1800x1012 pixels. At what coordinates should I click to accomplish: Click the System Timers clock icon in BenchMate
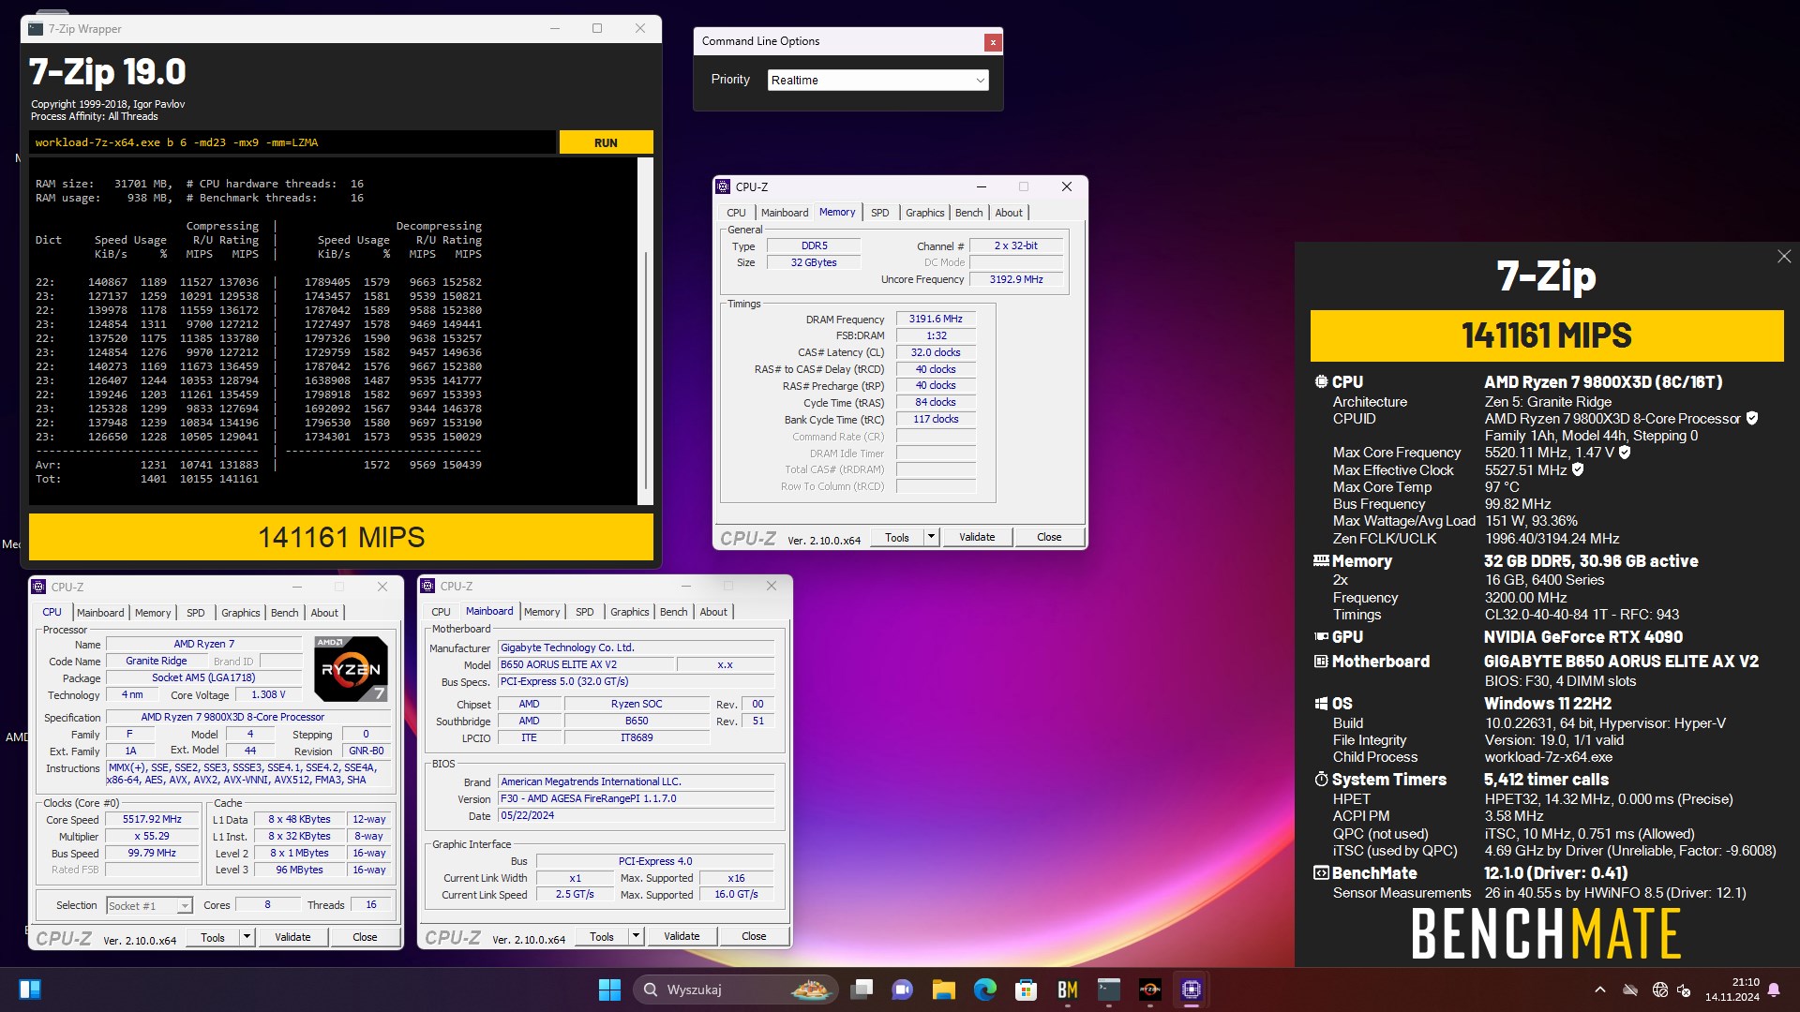(x=1321, y=780)
